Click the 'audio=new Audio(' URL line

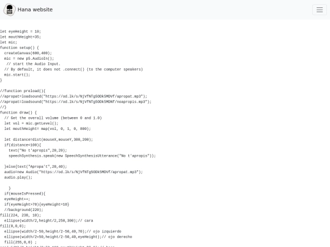(x=73, y=172)
